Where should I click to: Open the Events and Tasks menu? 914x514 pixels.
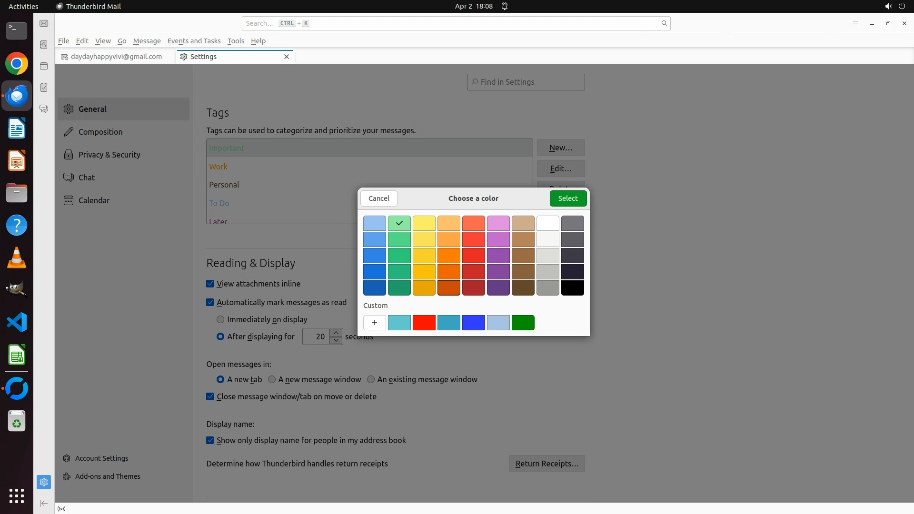click(x=194, y=41)
